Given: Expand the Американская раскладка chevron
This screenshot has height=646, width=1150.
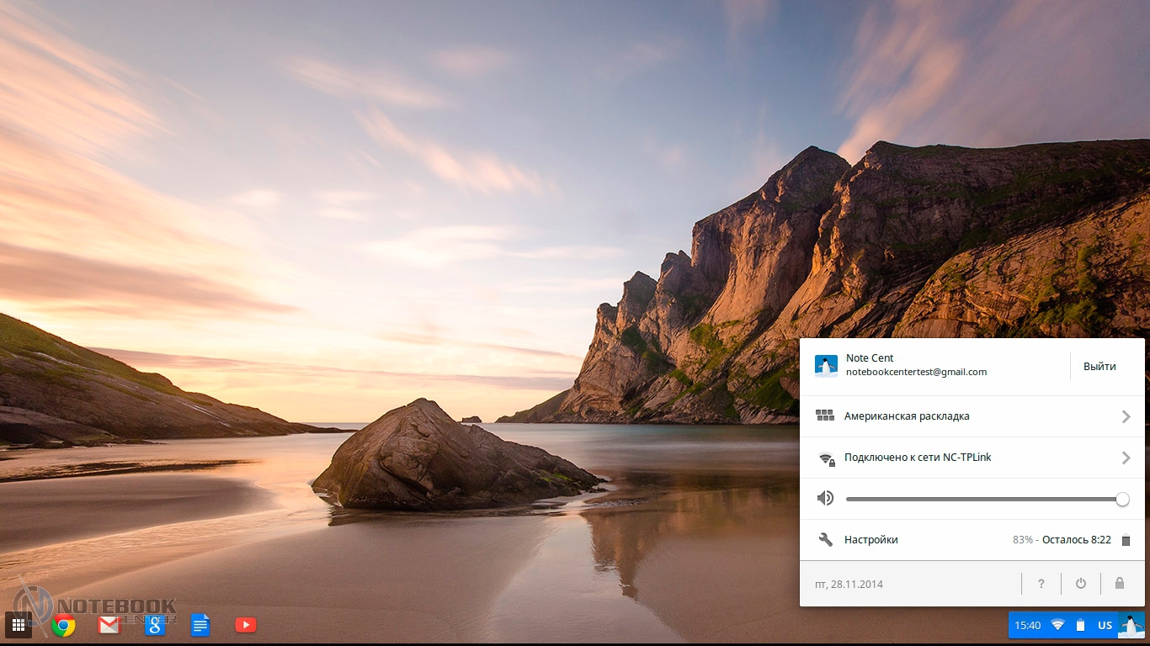Looking at the screenshot, I should [1126, 416].
